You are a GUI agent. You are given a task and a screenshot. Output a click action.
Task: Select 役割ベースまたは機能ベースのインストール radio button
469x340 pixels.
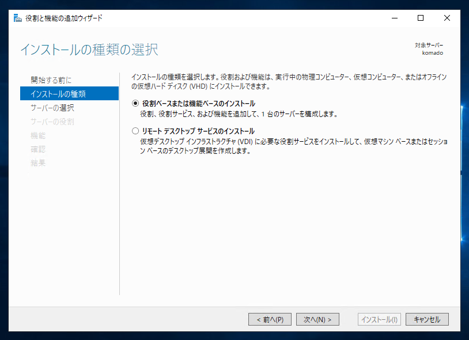point(135,104)
